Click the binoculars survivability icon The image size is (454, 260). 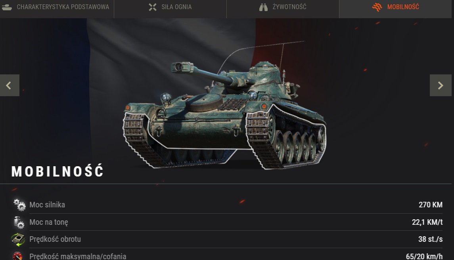tap(263, 7)
